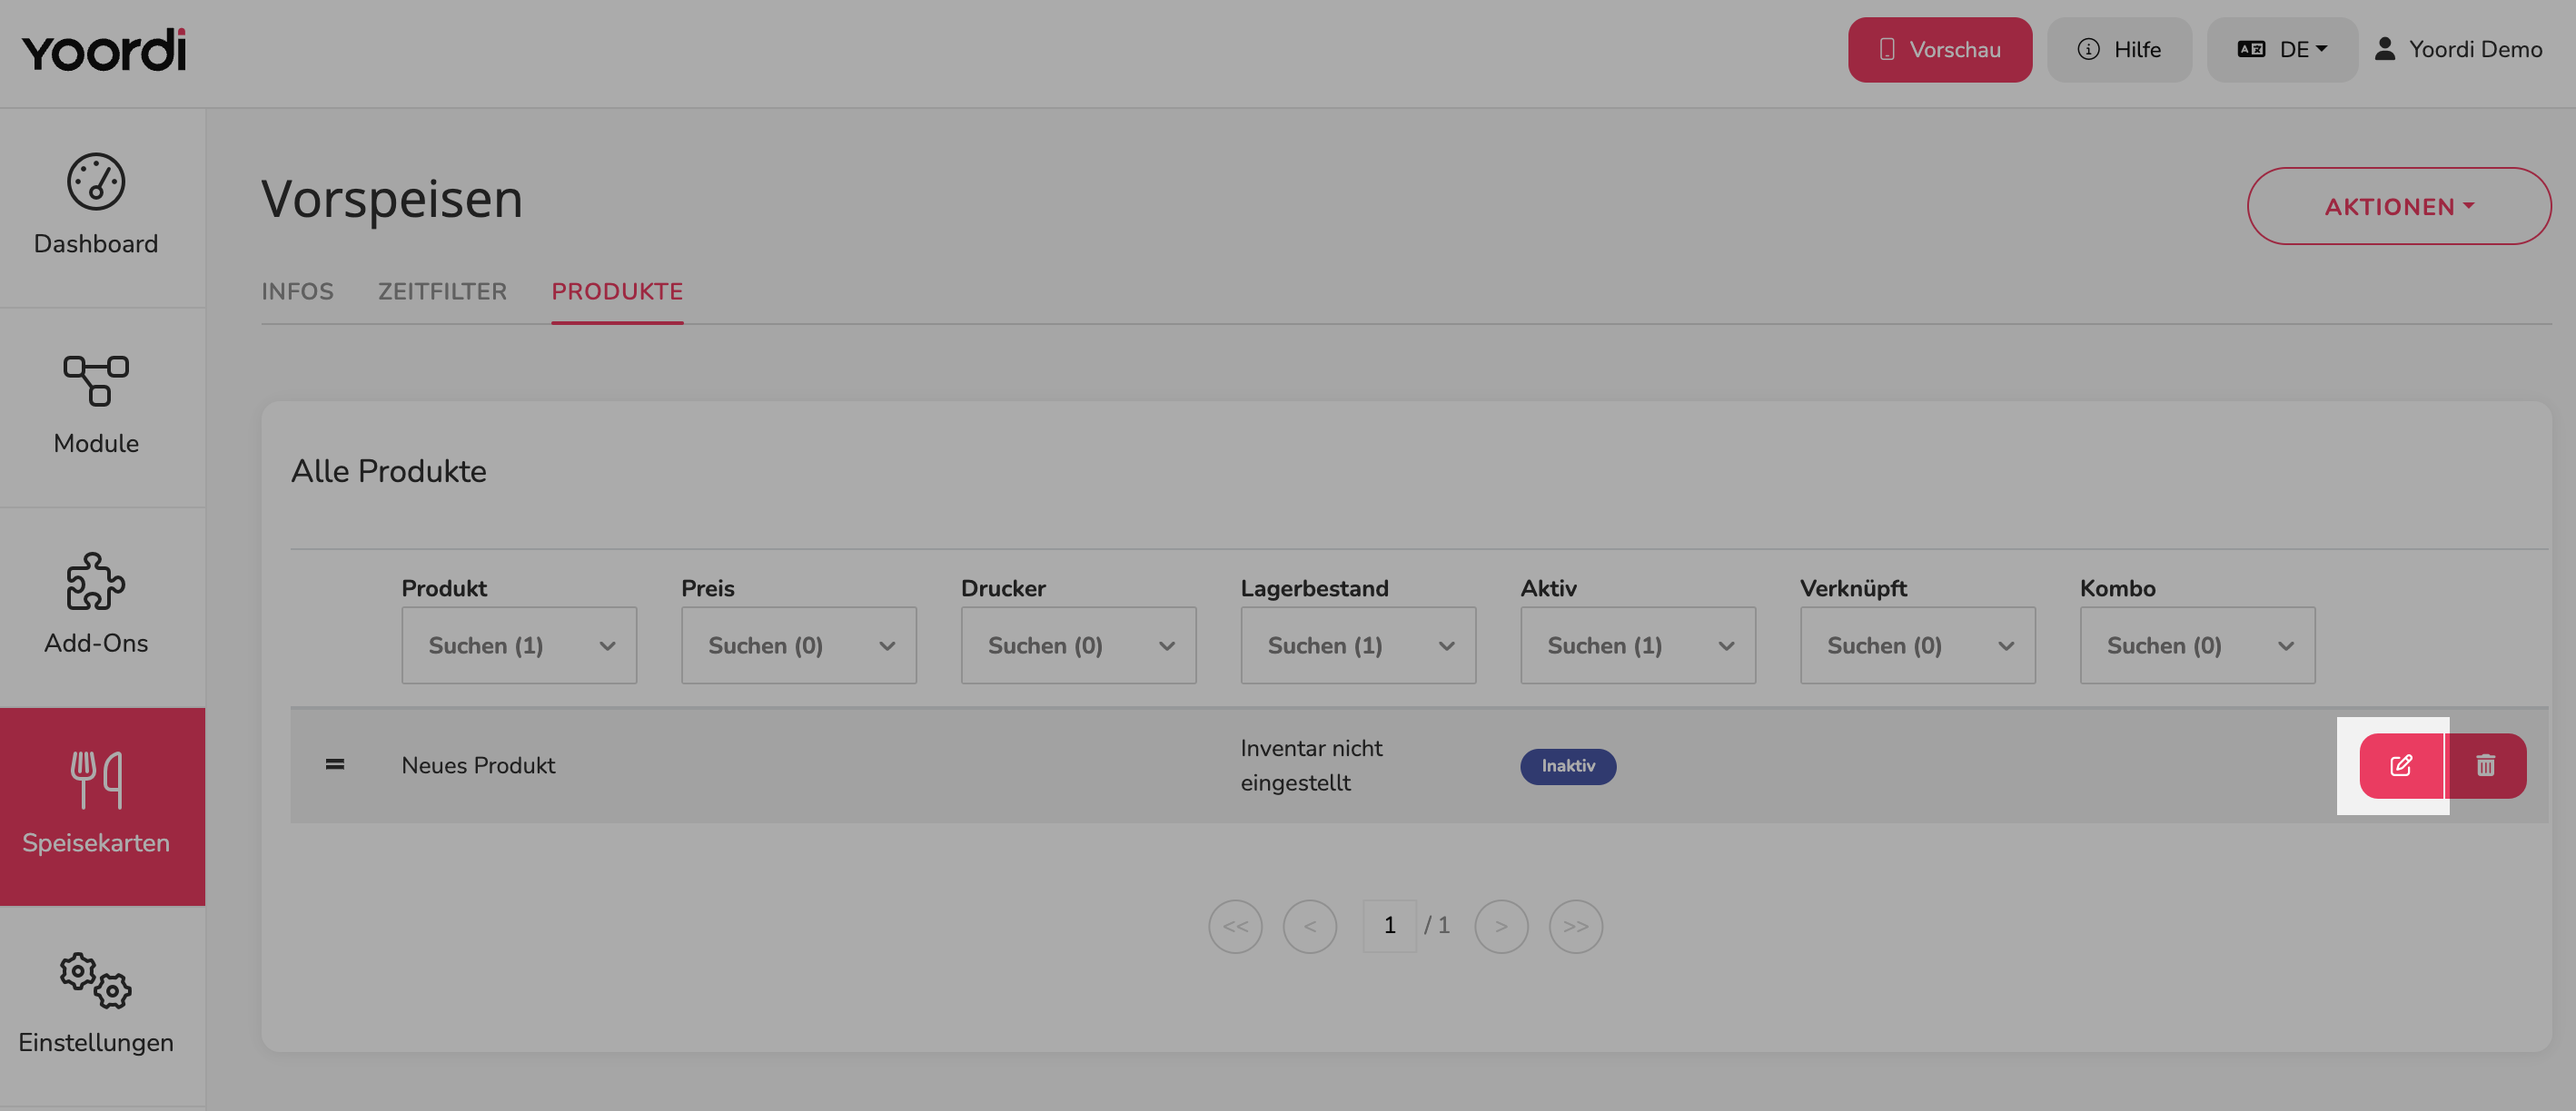Click the Yoordi logo

coord(104,50)
